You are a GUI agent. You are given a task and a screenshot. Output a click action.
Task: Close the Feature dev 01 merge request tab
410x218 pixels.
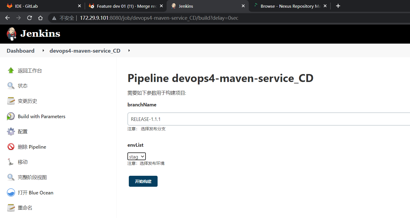161,6
